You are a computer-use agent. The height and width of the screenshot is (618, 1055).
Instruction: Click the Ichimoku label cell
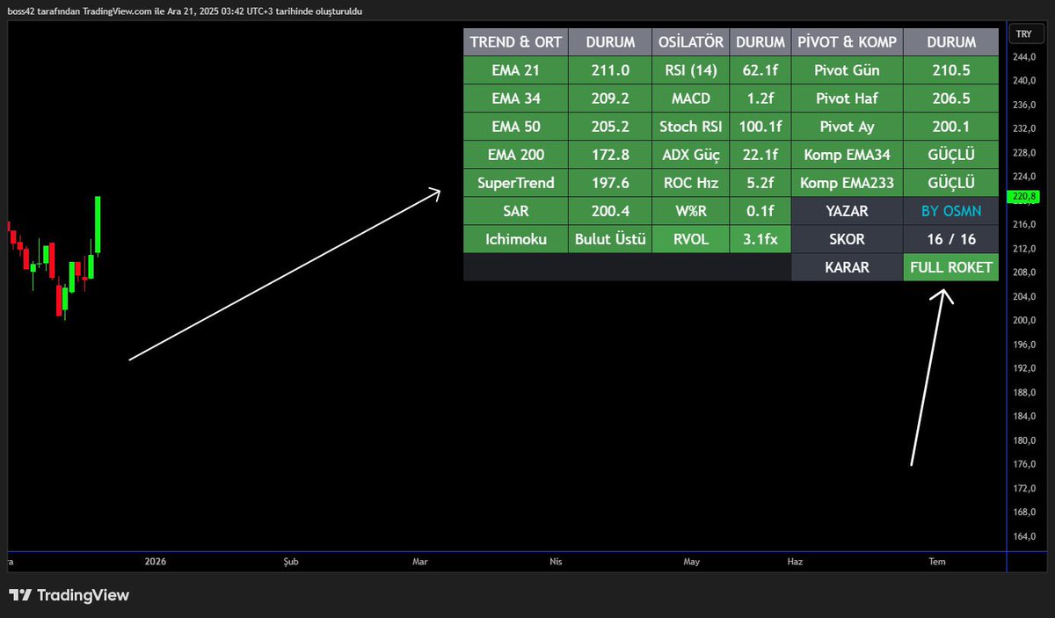516,239
